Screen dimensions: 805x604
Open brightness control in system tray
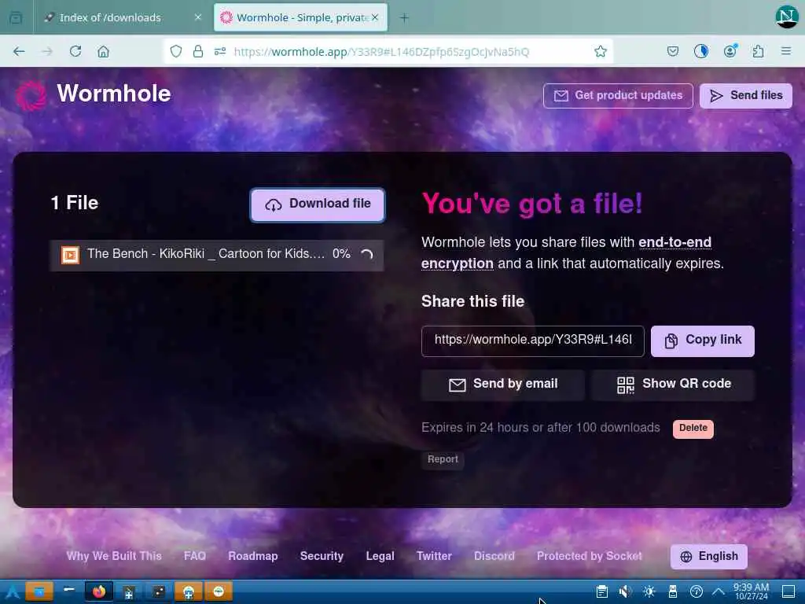[649, 591]
